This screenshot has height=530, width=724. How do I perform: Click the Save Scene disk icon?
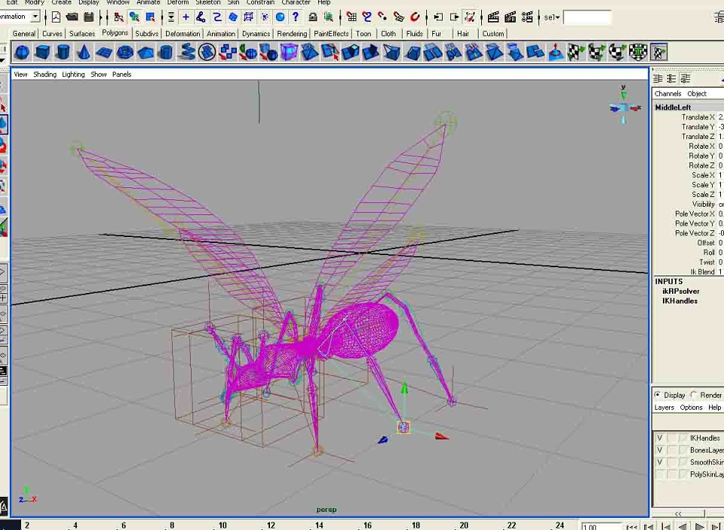click(89, 17)
